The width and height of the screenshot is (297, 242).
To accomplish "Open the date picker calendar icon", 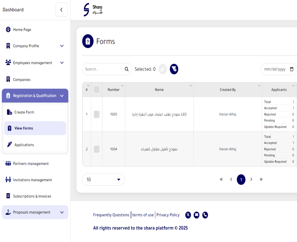I will (x=291, y=69).
